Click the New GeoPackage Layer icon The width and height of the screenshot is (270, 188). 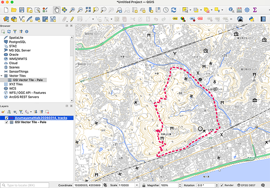[x=14, y=19]
